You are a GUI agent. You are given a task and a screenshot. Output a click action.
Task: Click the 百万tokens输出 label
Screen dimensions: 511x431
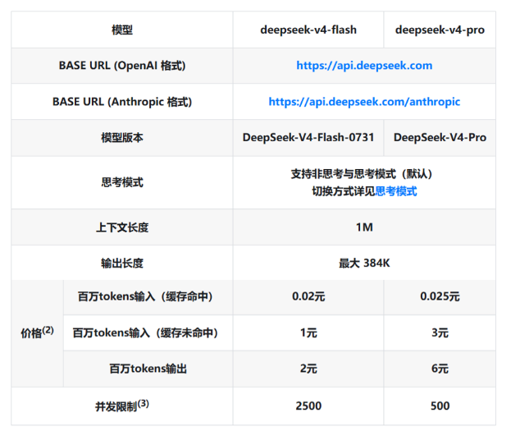pyautogui.click(x=148, y=369)
